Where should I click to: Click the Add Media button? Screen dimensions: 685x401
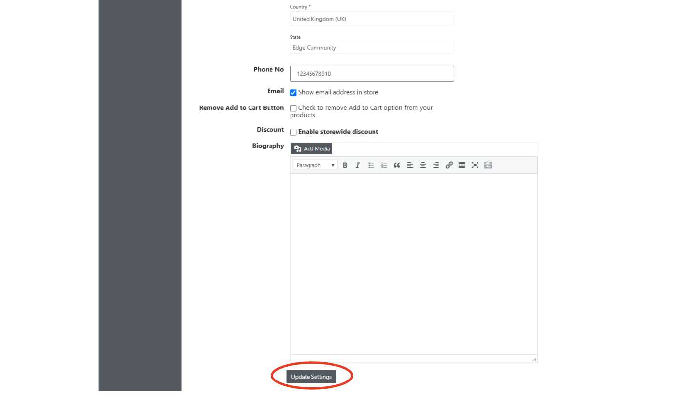(311, 148)
